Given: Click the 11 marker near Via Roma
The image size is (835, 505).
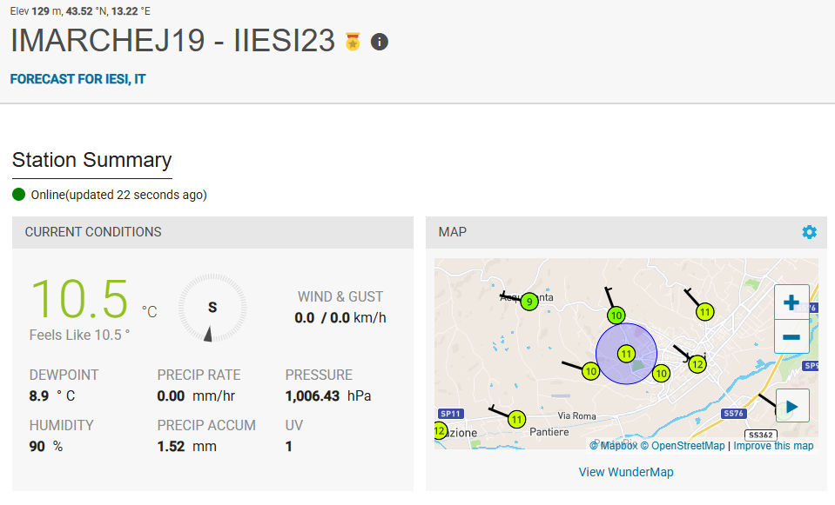Looking at the screenshot, I should pyautogui.click(x=517, y=420).
